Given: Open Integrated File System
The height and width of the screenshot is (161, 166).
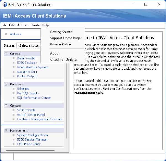Looking at the screenshot, I should pyautogui.click(x=32, y=67).
